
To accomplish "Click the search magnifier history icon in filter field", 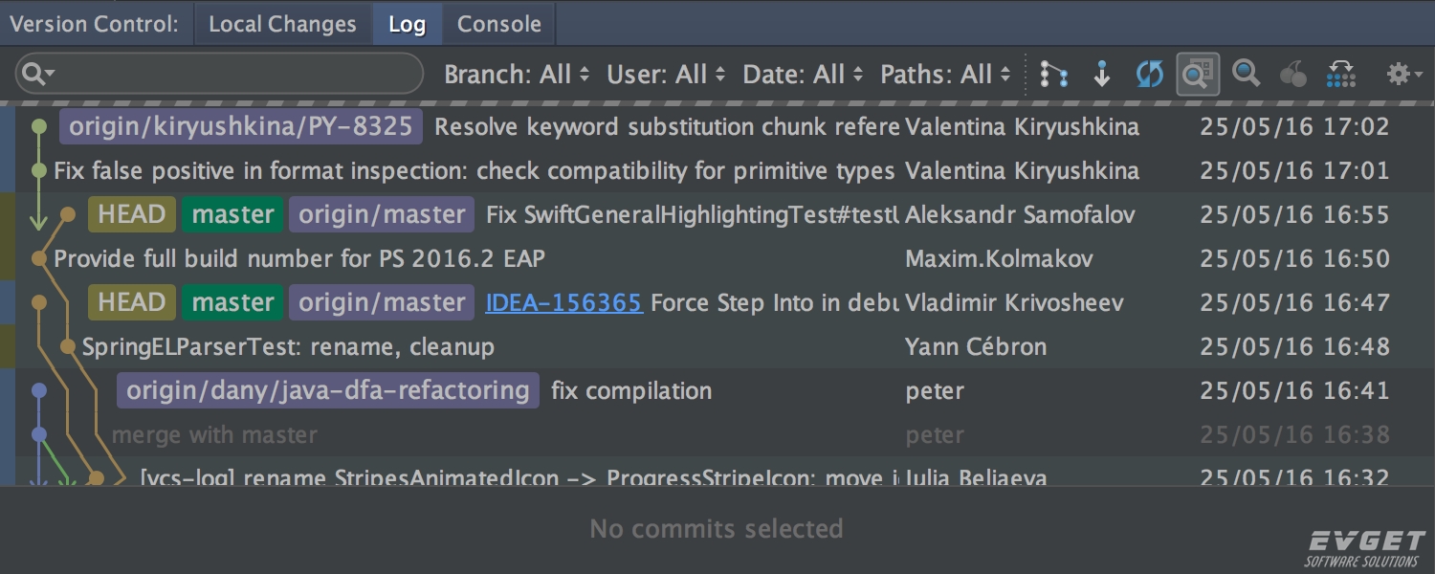I will pyautogui.click(x=38, y=74).
